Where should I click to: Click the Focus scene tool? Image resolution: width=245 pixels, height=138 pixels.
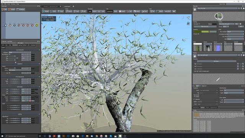(x=69, y=11)
